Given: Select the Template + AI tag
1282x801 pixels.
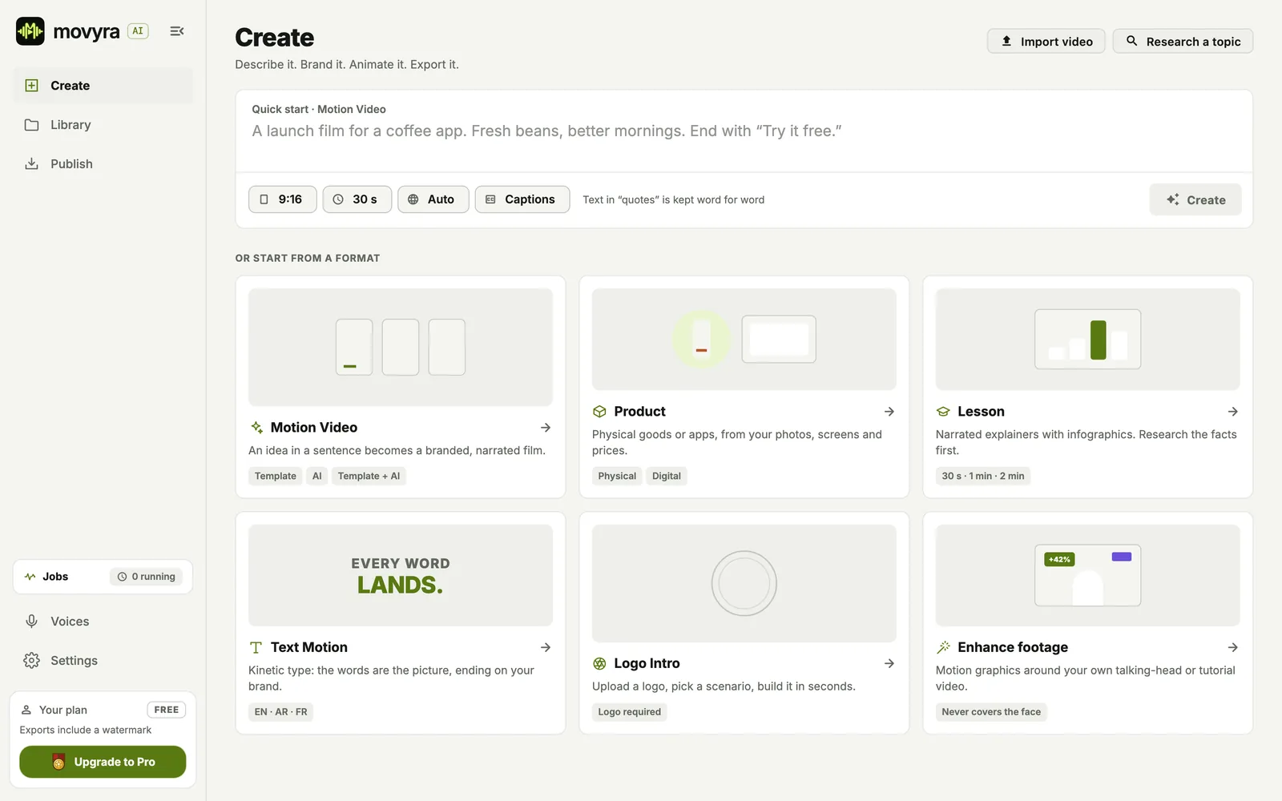Looking at the screenshot, I should coord(369,476).
